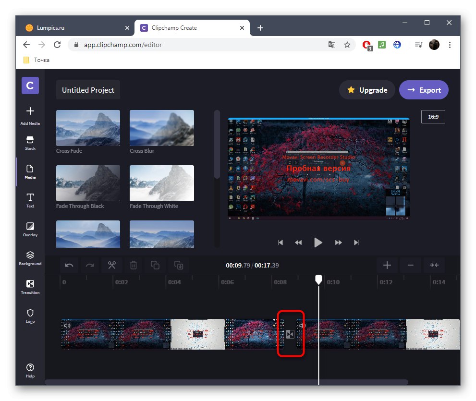Mute audio on the first timeline clip

pyautogui.click(x=67, y=325)
